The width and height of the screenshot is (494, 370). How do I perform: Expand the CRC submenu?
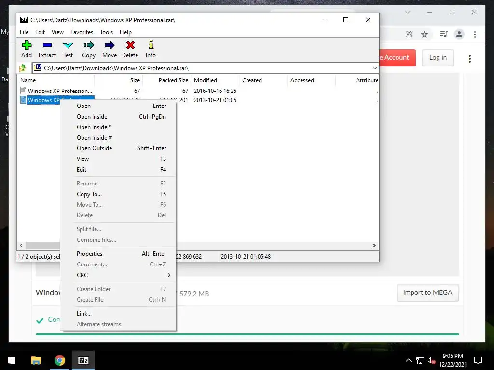pos(169,275)
